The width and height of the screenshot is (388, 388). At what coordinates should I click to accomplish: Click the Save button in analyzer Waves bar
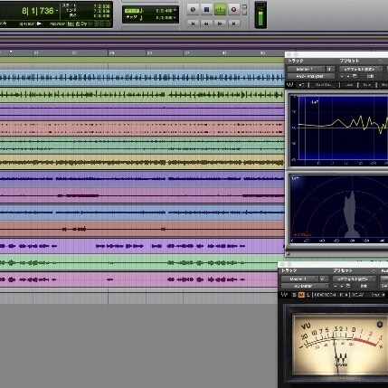click(367, 85)
